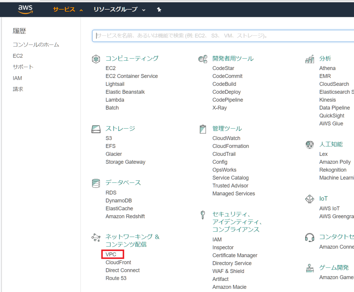This screenshot has width=354, height=292.
Task: Open 請求 from history sidebar
Action: click(18, 89)
